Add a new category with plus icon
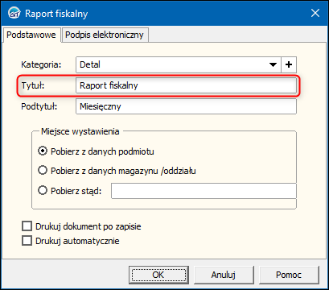The width and height of the screenshot is (329, 290). coord(289,64)
